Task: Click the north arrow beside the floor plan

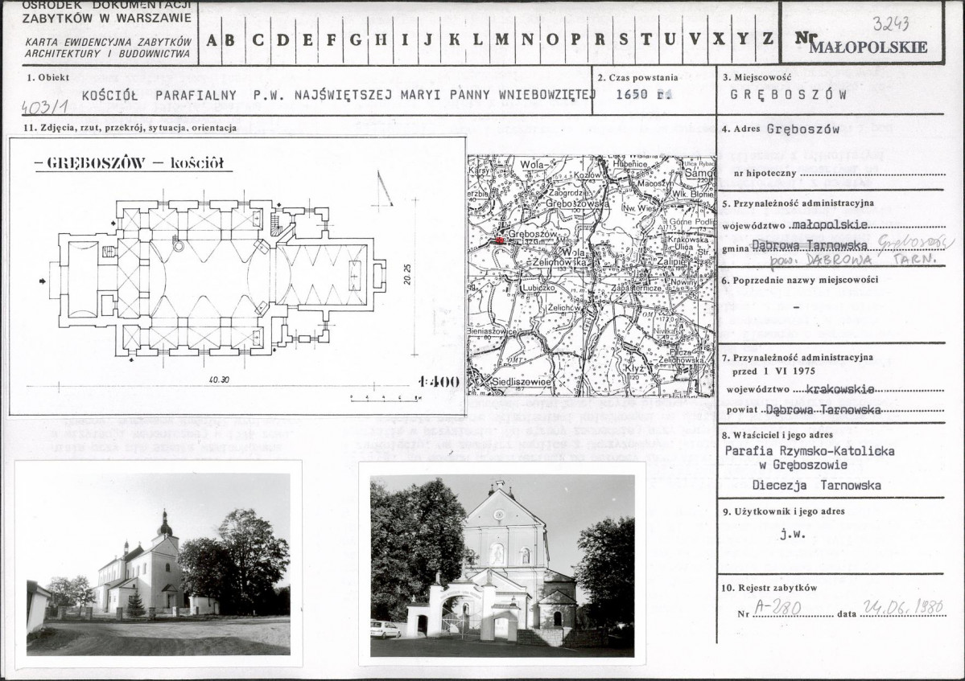Action: (x=385, y=190)
